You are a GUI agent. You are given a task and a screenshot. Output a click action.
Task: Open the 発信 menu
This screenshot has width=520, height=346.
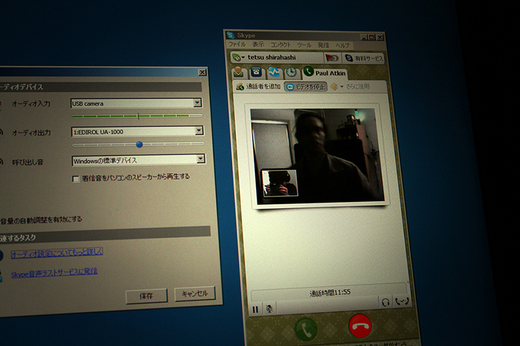click(323, 45)
